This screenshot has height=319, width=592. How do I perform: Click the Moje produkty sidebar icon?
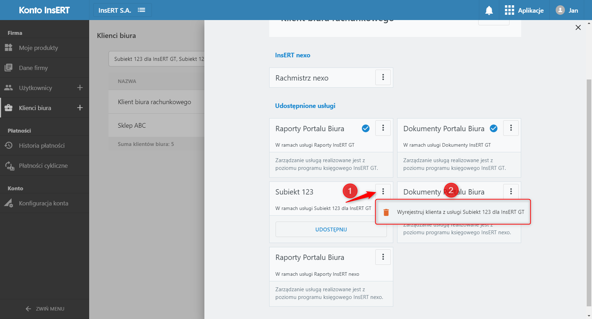tap(8, 47)
